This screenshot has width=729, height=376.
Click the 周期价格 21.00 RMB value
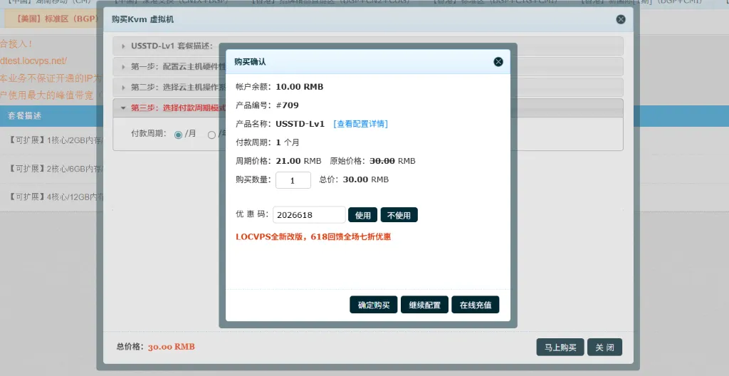pos(298,161)
